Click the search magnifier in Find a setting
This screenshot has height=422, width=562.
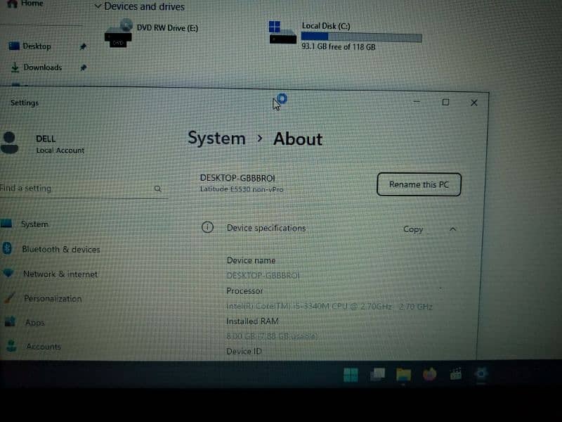(158, 188)
